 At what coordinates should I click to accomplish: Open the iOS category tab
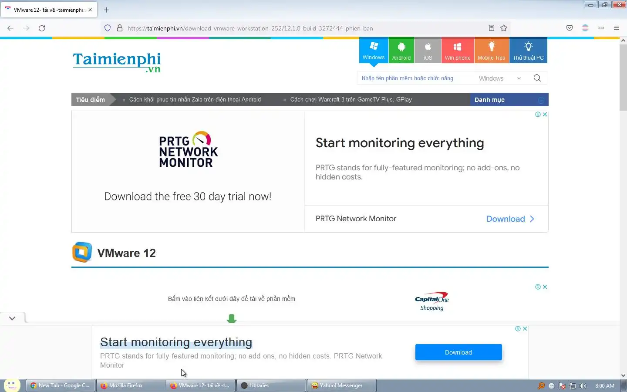(x=428, y=51)
